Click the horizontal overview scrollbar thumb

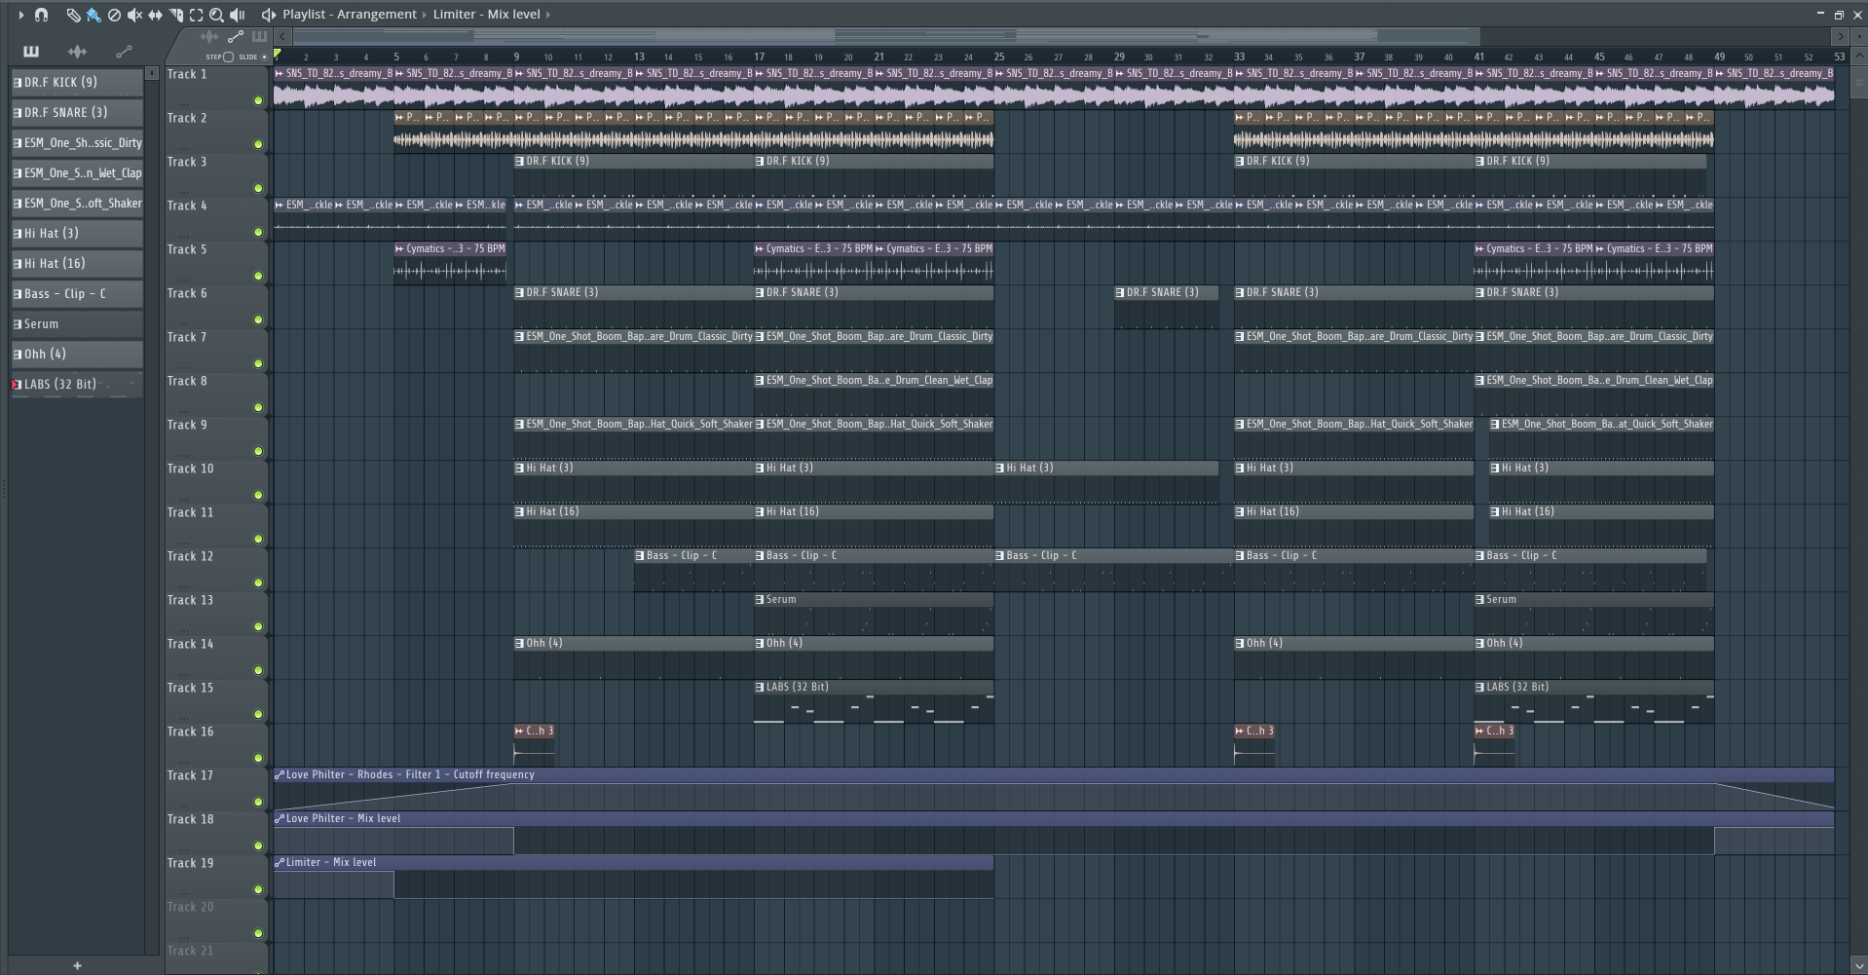tap(886, 37)
